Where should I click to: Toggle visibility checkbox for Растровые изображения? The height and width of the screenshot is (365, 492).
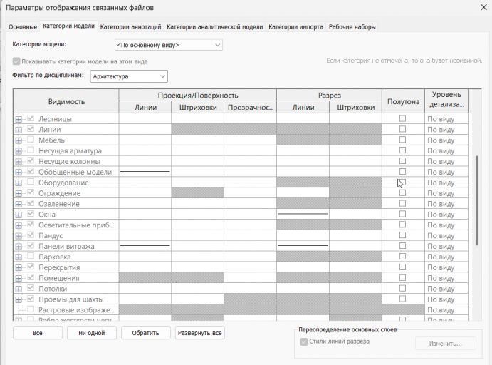31,309
